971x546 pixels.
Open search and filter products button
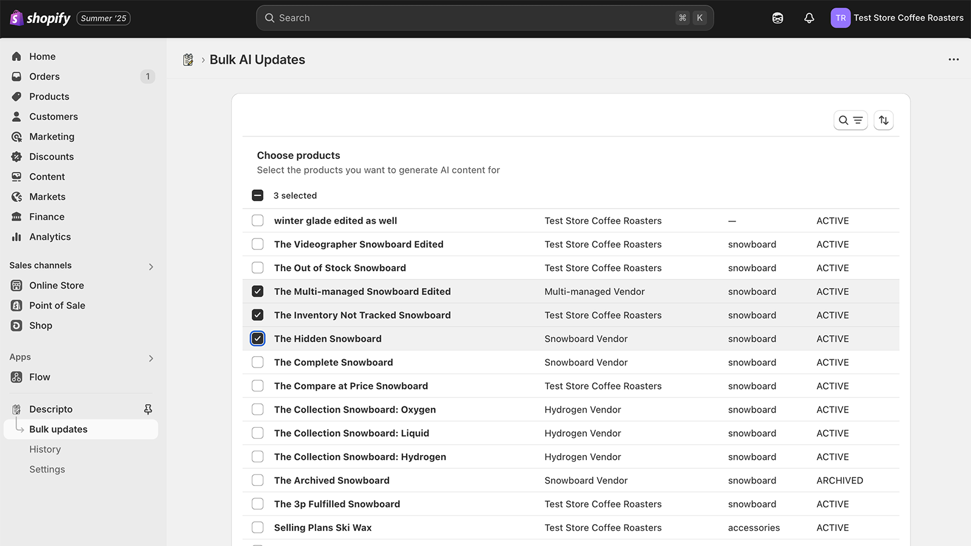click(x=850, y=120)
